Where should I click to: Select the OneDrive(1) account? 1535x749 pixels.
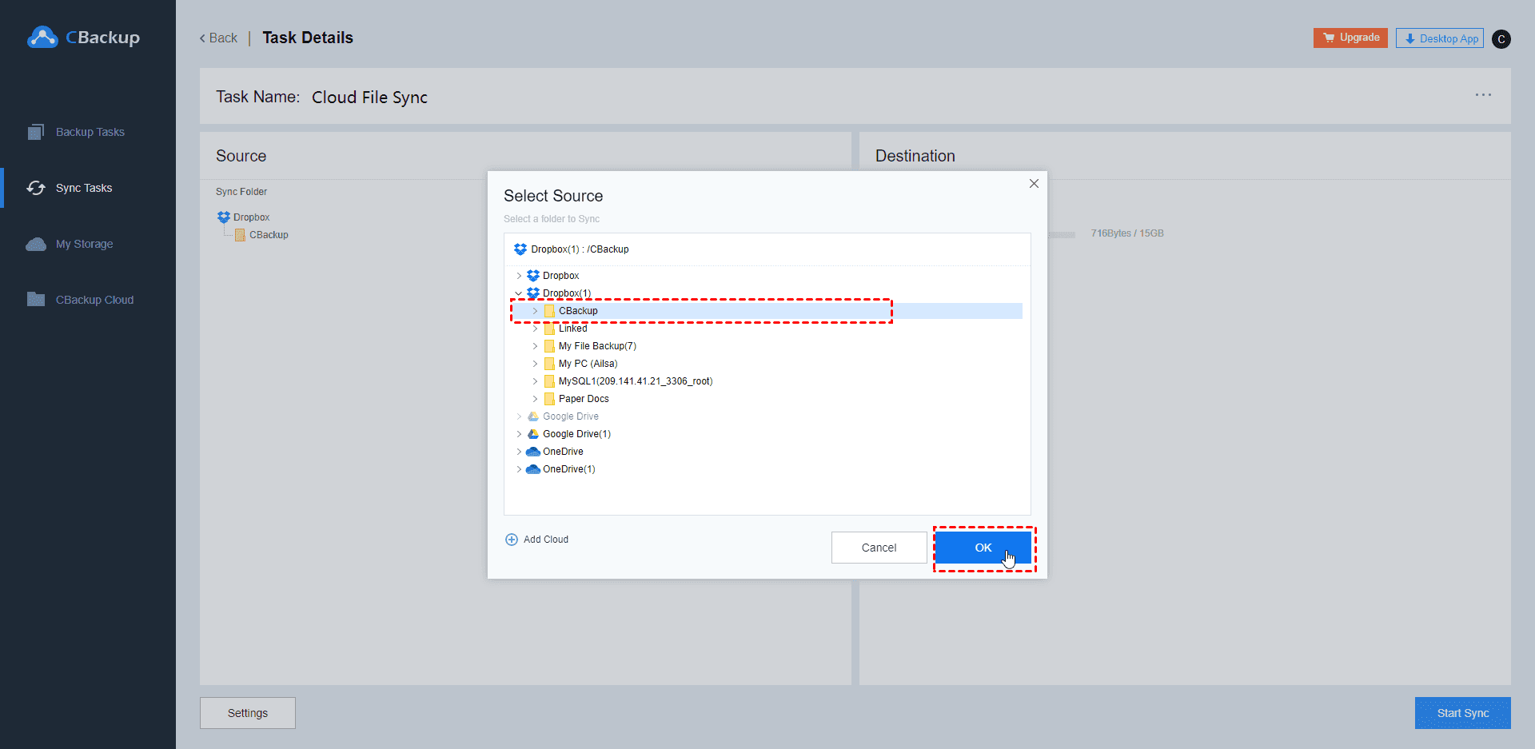click(x=568, y=469)
